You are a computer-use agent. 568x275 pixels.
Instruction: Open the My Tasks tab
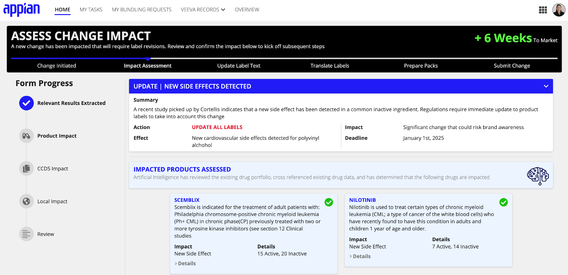pyautogui.click(x=91, y=10)
